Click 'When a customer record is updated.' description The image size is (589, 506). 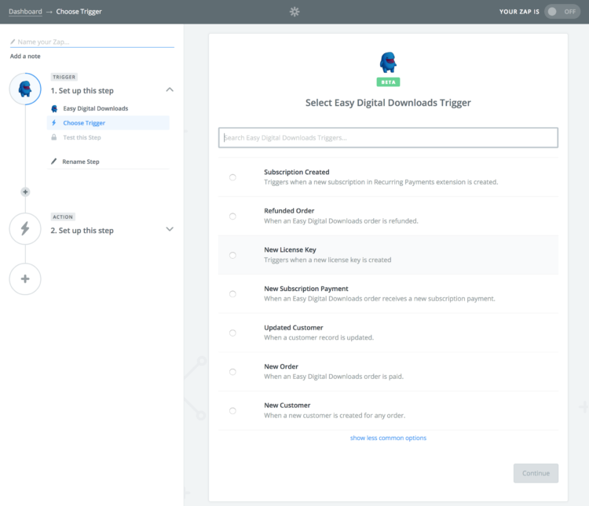point(319,337)
